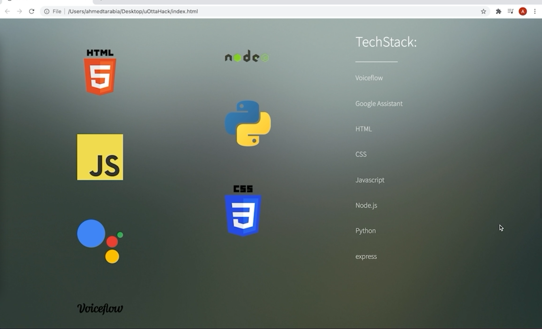Click the yellow JS logo
Image resolution: width=542 pixels, height=329 pixels.
(x=100, y=157)
